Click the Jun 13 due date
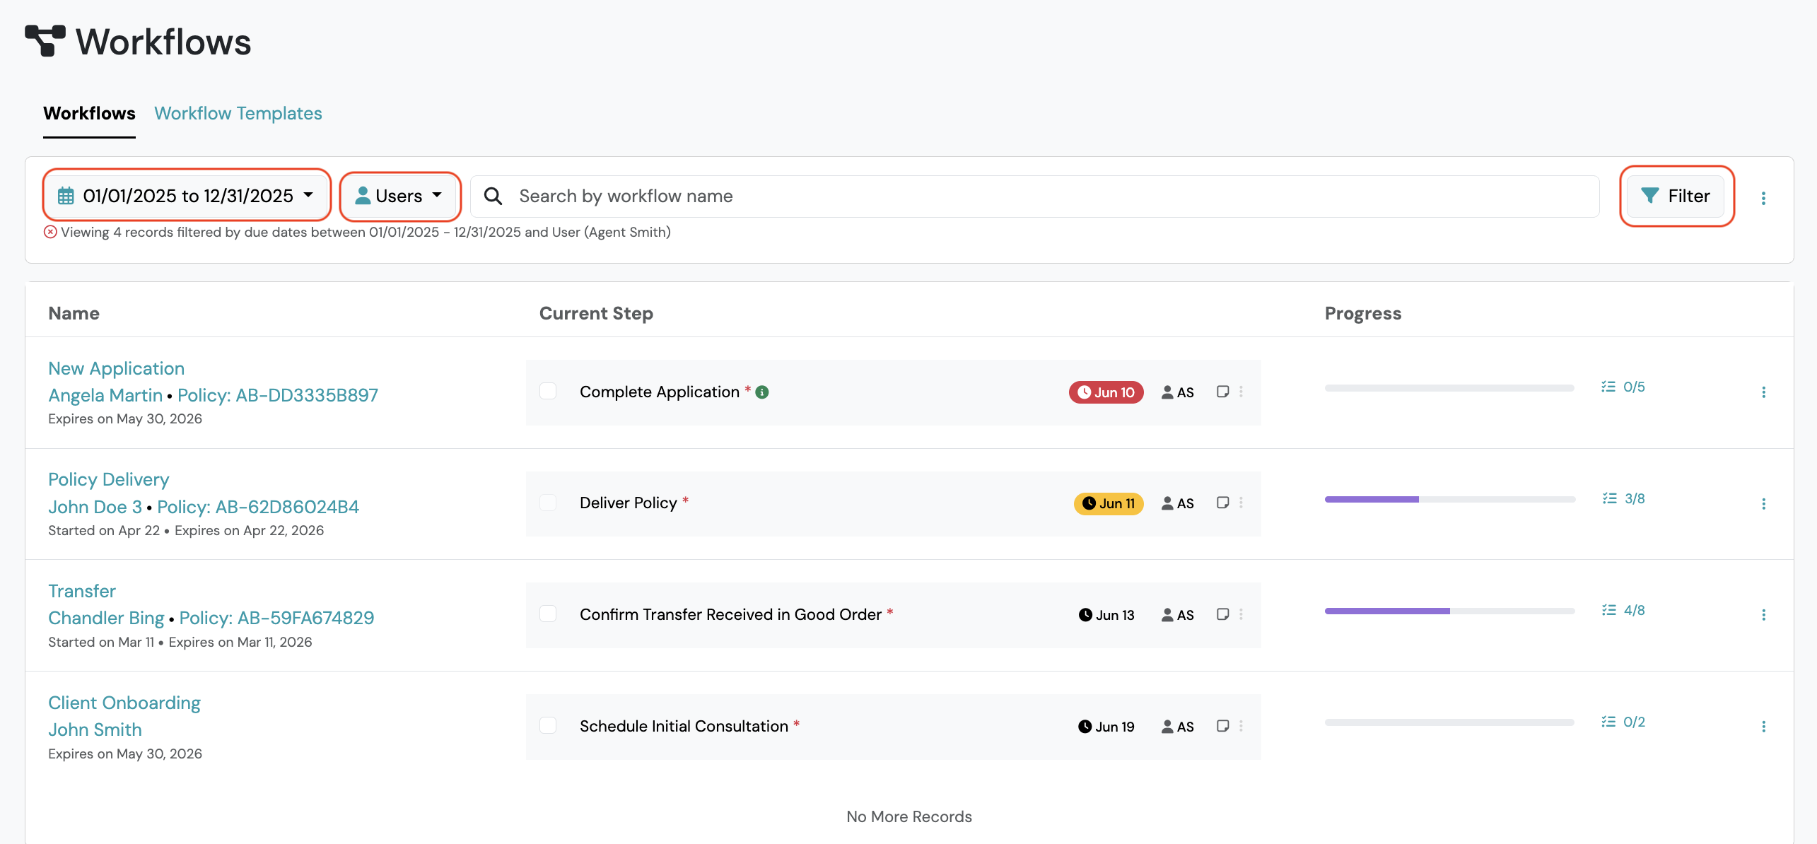Viewport: 1817px width, 844px height. (1106, 615)
